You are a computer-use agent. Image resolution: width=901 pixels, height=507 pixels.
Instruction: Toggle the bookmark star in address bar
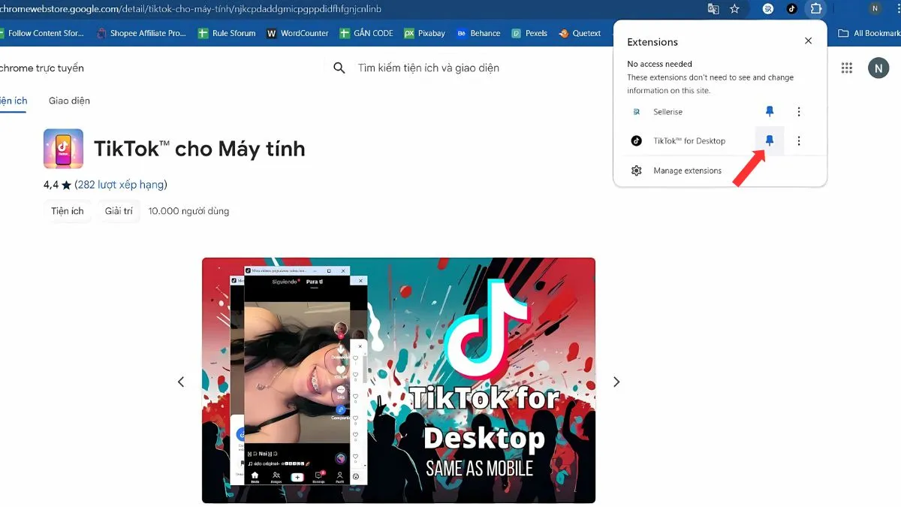[734, 10]
